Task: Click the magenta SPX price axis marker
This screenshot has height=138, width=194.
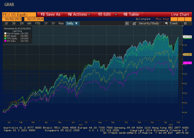Action: 187,63
